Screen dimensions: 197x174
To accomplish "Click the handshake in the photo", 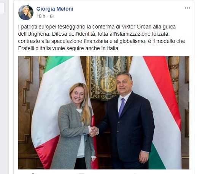I will 94,131.
